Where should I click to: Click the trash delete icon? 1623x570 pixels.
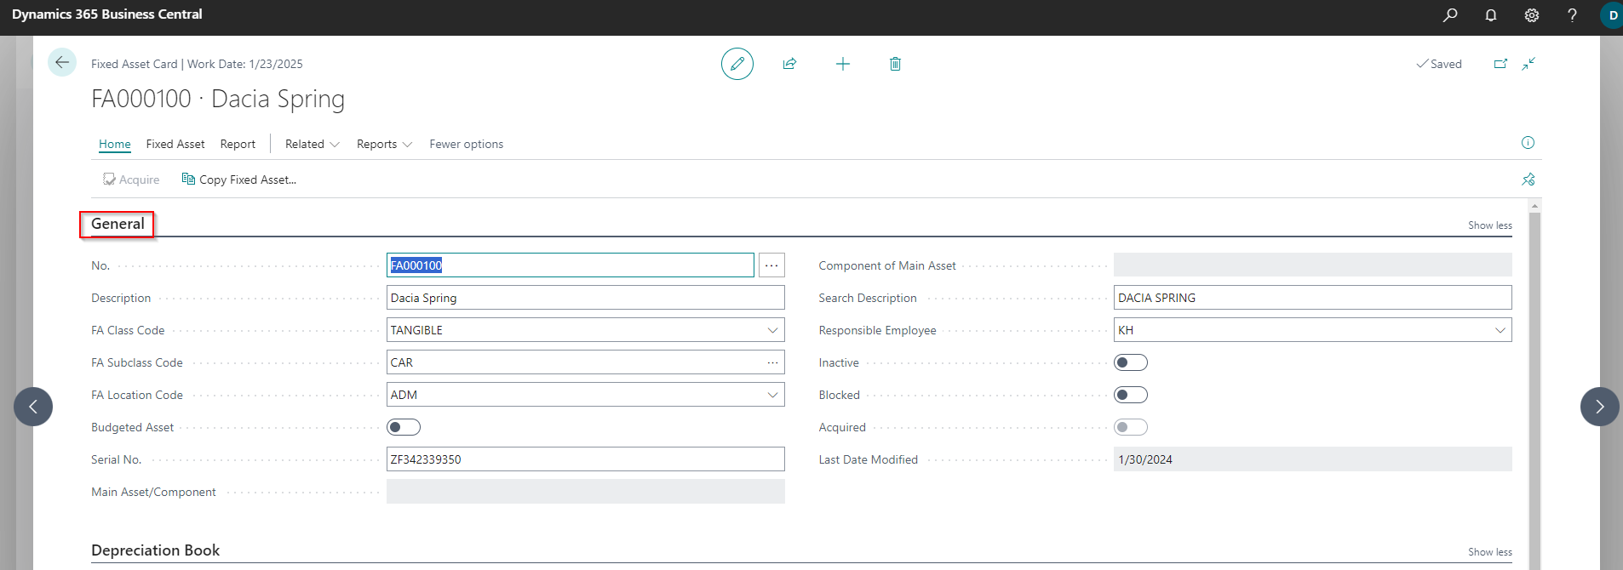pyautogui.click(x=895, y=64)
